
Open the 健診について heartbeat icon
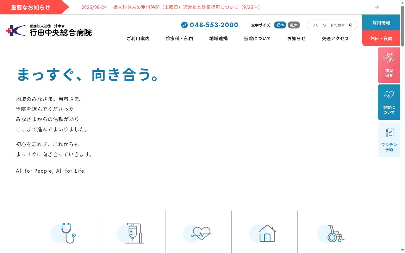389,94
